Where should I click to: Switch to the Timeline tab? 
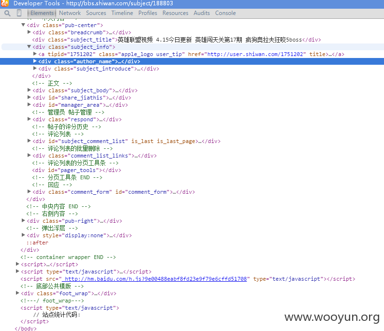click(x=122, y=13)
